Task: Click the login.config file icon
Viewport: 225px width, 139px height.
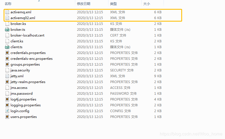Action: (7, 111)
